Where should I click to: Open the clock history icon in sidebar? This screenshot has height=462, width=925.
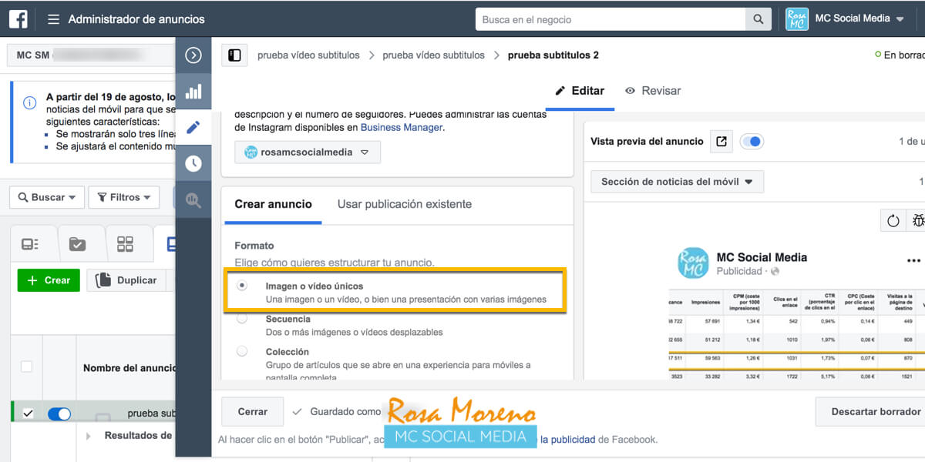pos(193,163)
